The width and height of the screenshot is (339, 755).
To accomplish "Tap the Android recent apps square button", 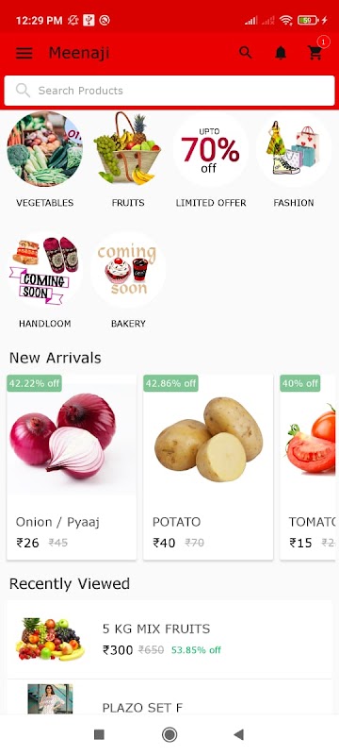I will tap(99, 734).
